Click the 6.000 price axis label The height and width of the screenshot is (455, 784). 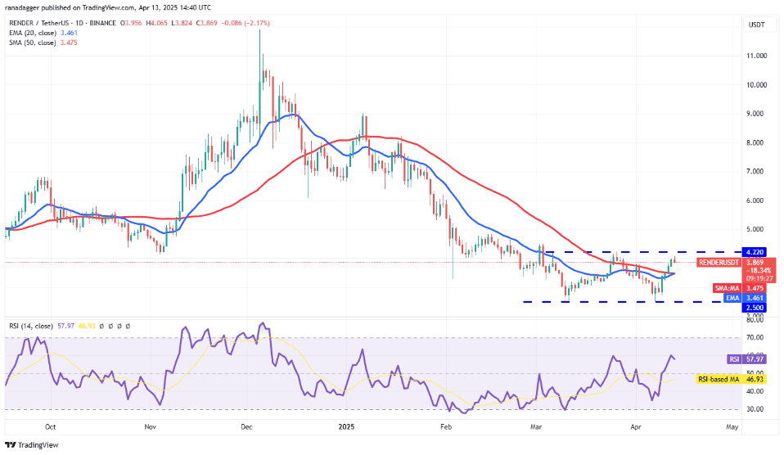[755, 200]
